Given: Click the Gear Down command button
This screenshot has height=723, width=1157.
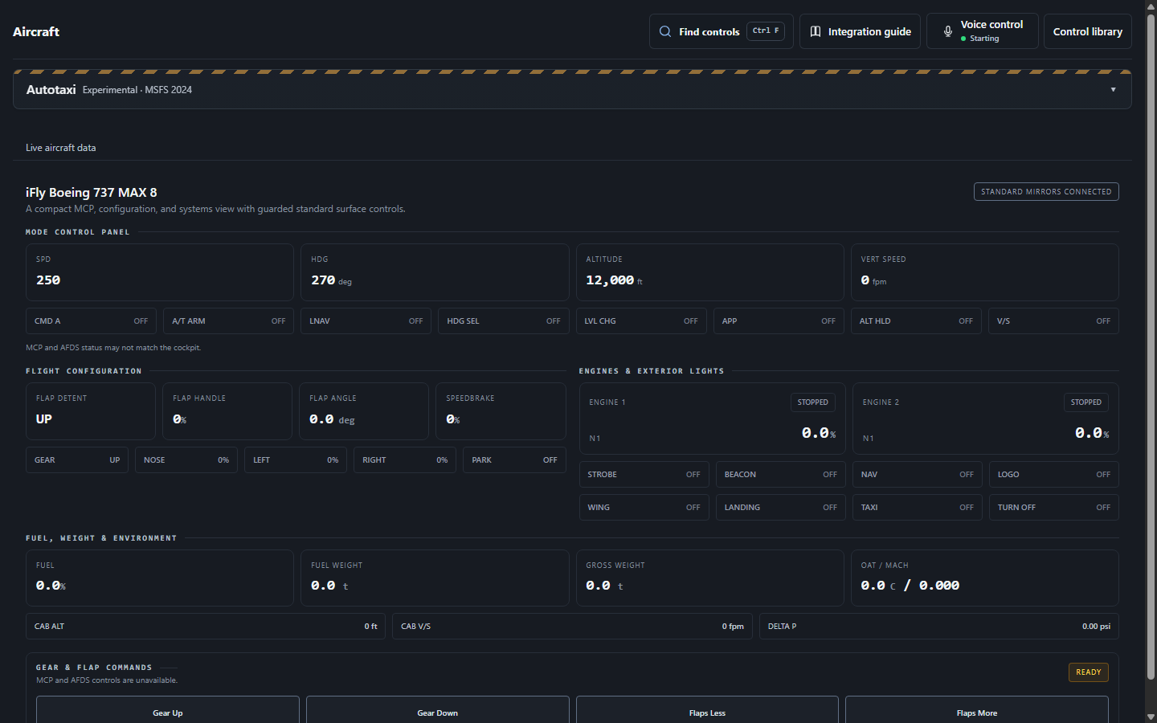Looking at the screenshot, I should (x=437, y=710).
